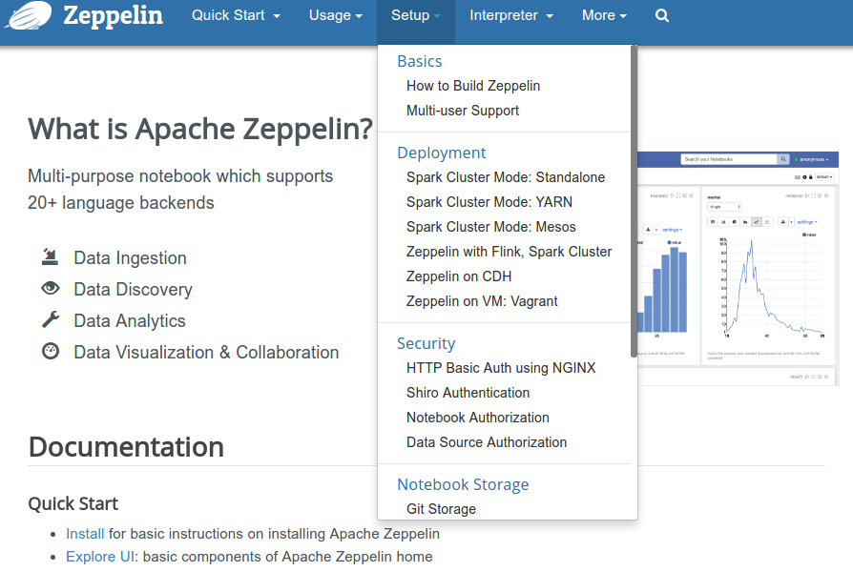
Task: Follow the Explore UI link
Action: 100,557
